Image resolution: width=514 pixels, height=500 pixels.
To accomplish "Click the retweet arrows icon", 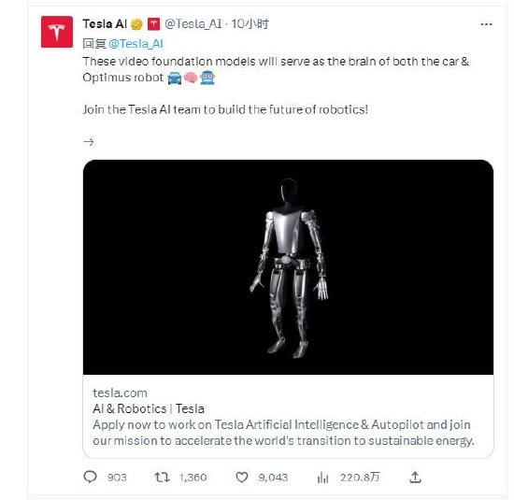I will click(x=163, y=477).
